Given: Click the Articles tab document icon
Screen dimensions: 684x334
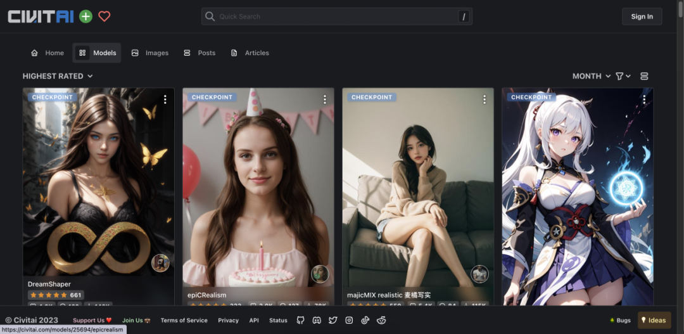Looking at the screenshot, I should [x=234, y=53].
